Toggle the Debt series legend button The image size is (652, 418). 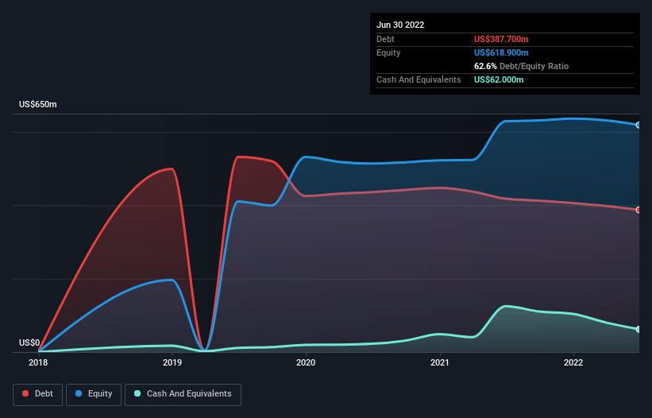point(37,394)
